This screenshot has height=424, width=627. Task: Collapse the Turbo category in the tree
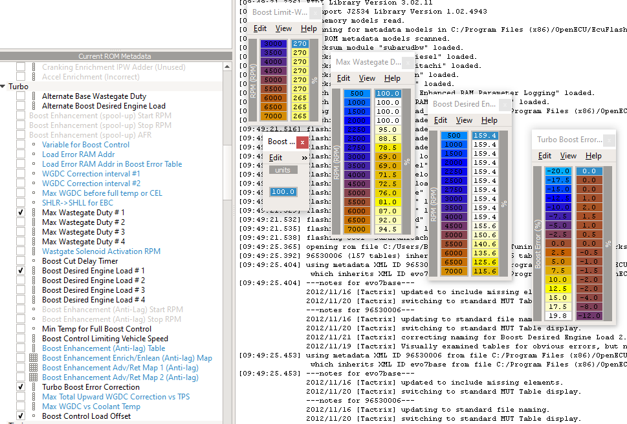[x=3, y=87]
